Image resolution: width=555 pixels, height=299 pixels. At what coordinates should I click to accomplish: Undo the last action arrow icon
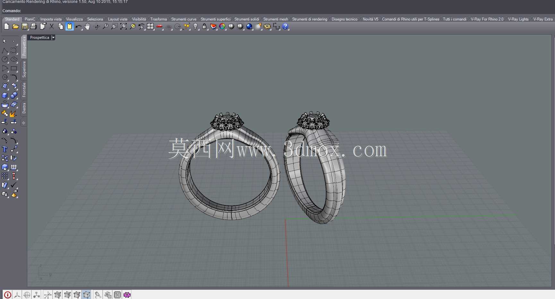78,27
